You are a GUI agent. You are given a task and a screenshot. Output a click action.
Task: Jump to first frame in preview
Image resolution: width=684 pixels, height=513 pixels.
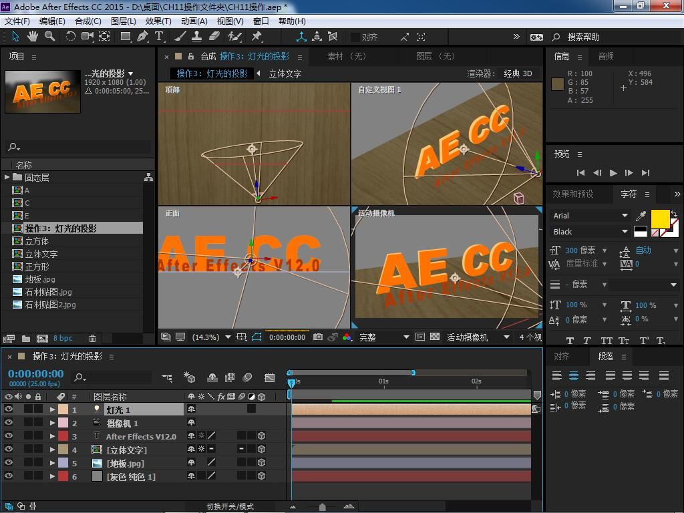coord(580,173)
